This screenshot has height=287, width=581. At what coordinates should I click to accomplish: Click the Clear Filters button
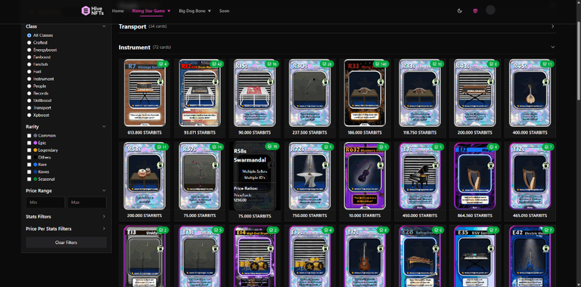point(67,242)
